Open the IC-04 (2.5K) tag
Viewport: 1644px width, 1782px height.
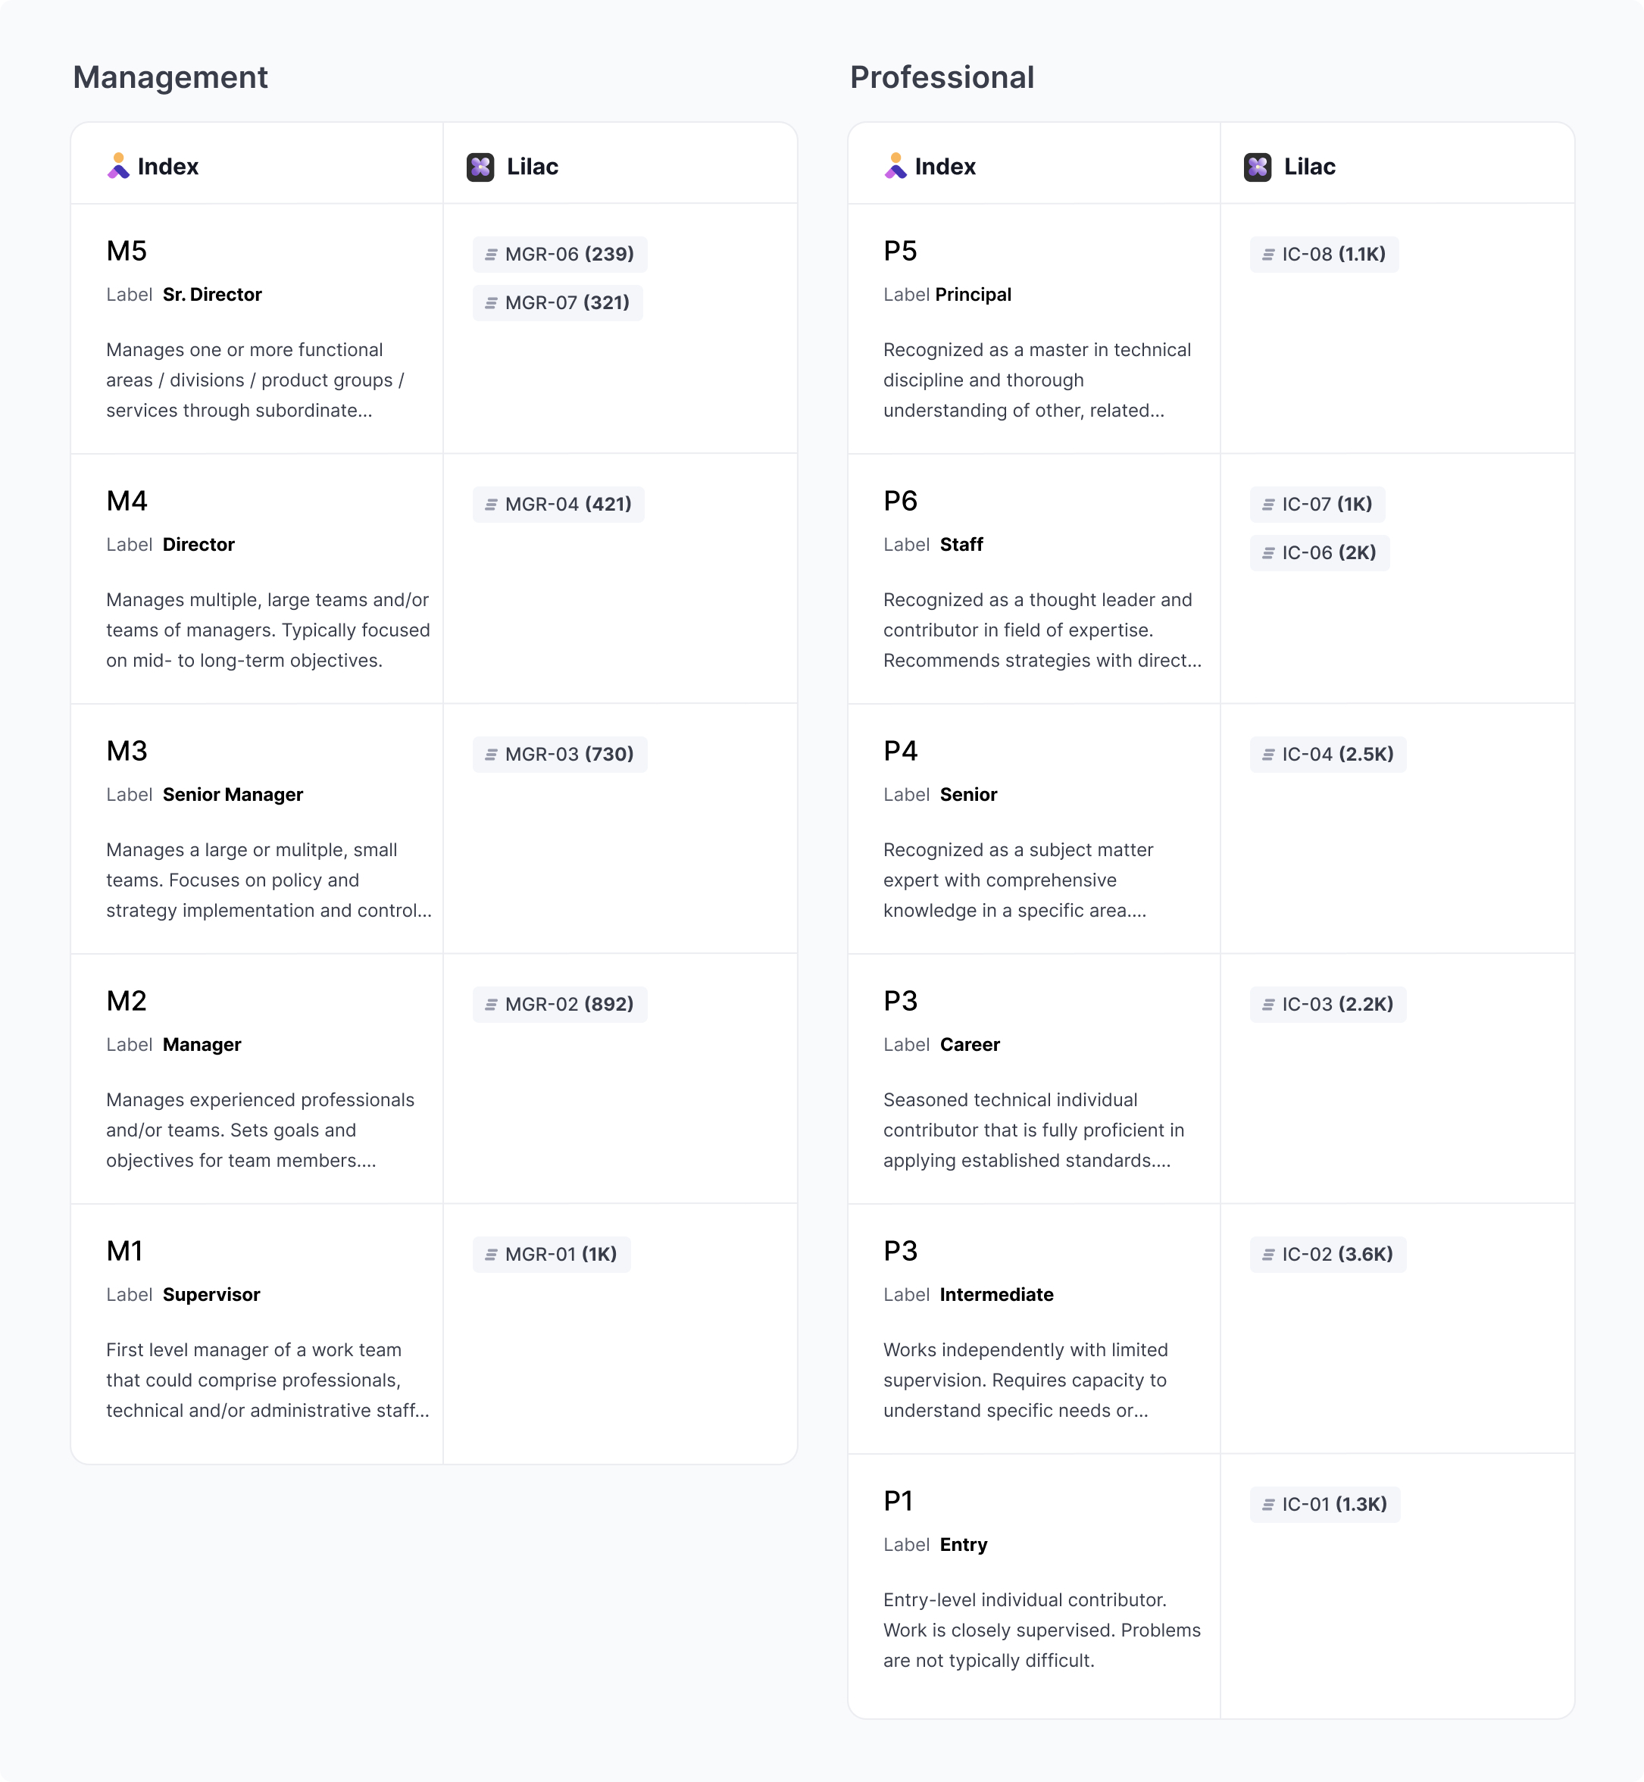click(1328, 755)
